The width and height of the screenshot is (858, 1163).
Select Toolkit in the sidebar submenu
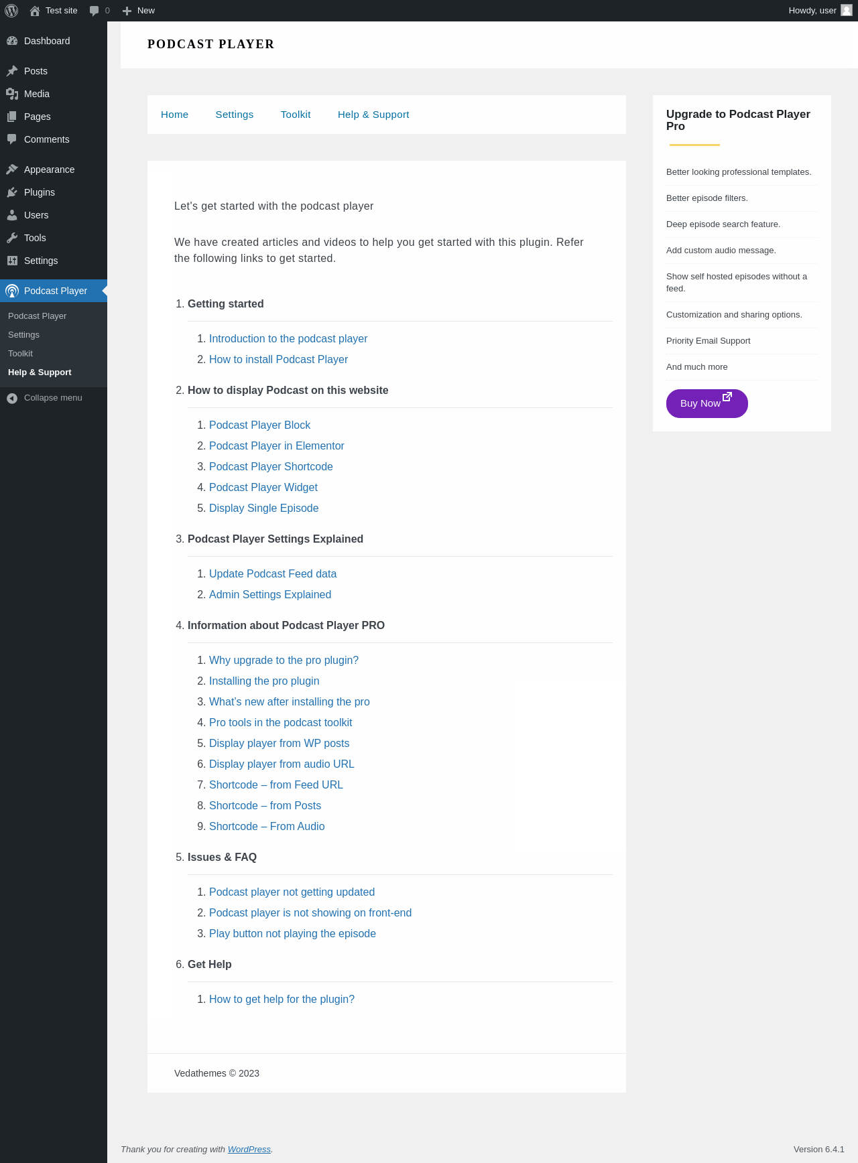coord(20,354)
